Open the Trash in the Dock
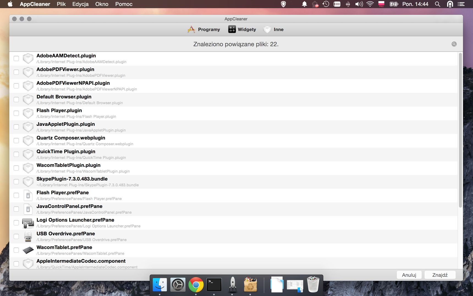The image size is (473, 296). point(313,284)
